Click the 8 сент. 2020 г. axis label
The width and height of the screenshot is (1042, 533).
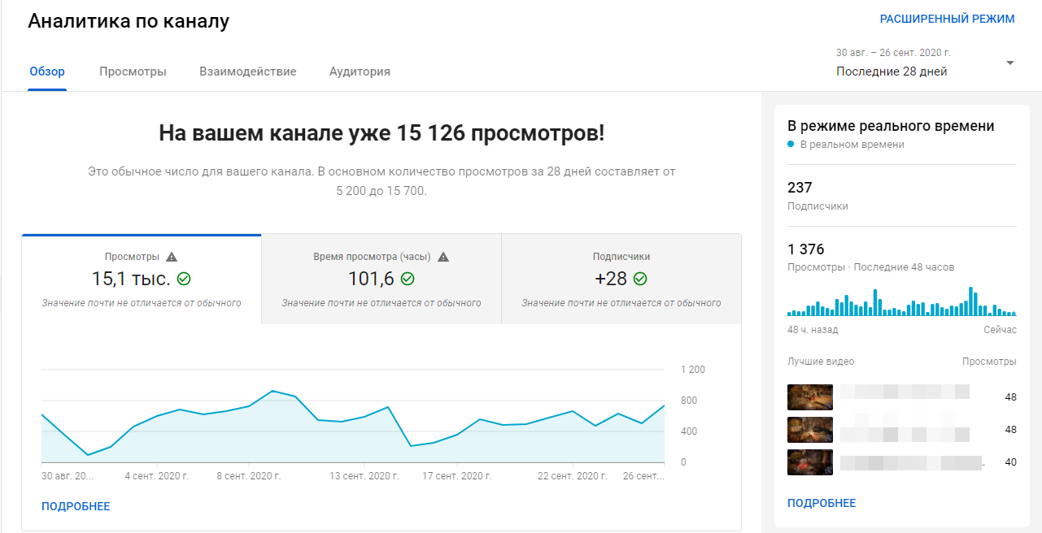click(249, 476)
